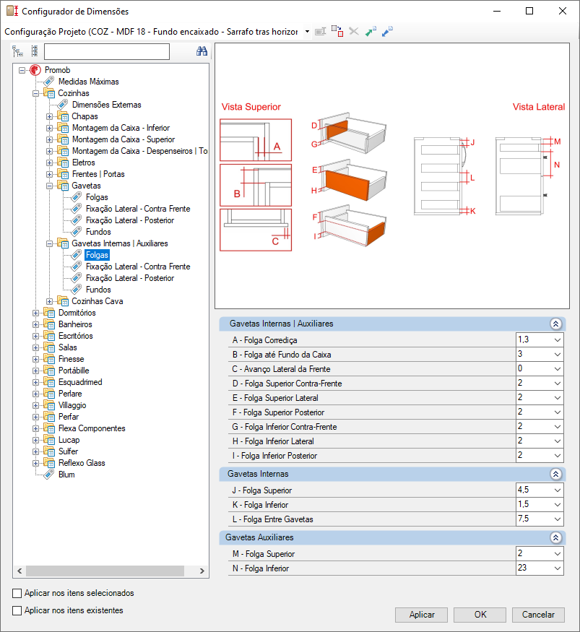Select Folgas under Gavetas

[x=97, y=197]
